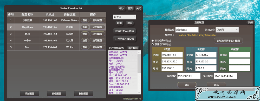Image resolution: width=260 pixels, height=101 pixels.
Task: Select the 自动获取IP地址 radio button
Action: pos(152,40)
